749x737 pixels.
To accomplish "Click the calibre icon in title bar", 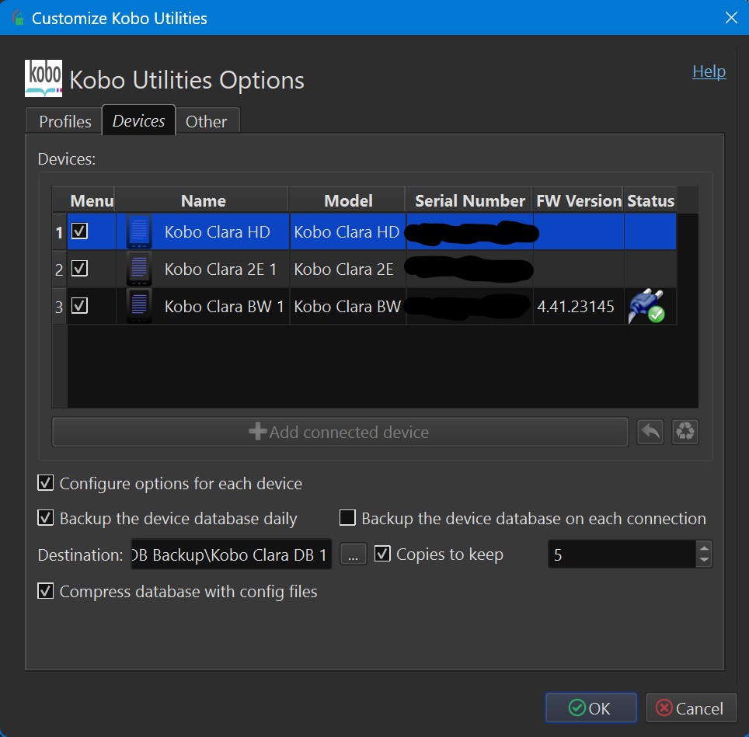I will coord(18,18).
